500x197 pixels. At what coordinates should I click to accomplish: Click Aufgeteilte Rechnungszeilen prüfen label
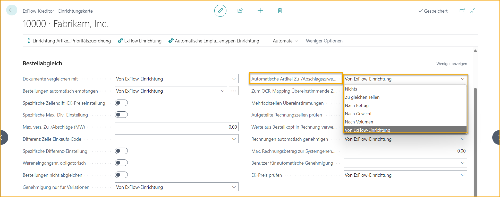point(287,115)
